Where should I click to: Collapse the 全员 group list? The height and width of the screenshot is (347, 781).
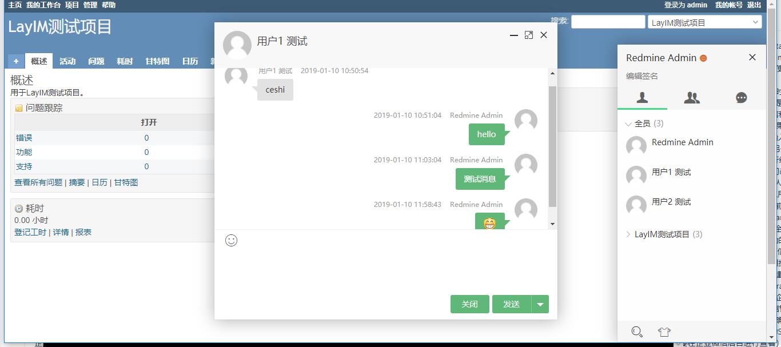628,123
